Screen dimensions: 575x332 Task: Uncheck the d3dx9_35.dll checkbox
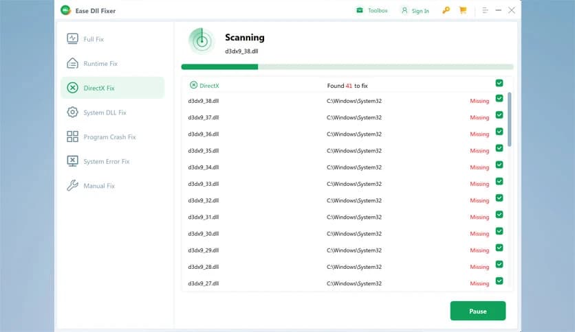click(x=499, y=148)
